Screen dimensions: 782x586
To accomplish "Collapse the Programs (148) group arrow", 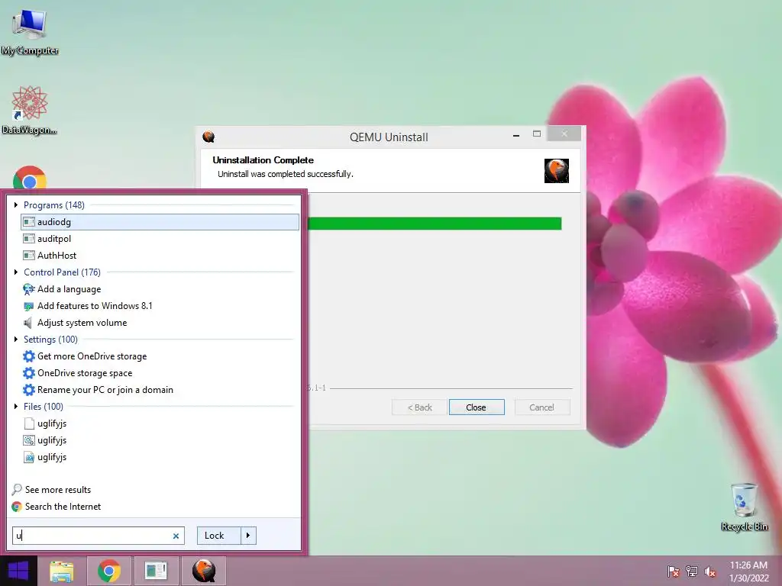I will 16,204.
